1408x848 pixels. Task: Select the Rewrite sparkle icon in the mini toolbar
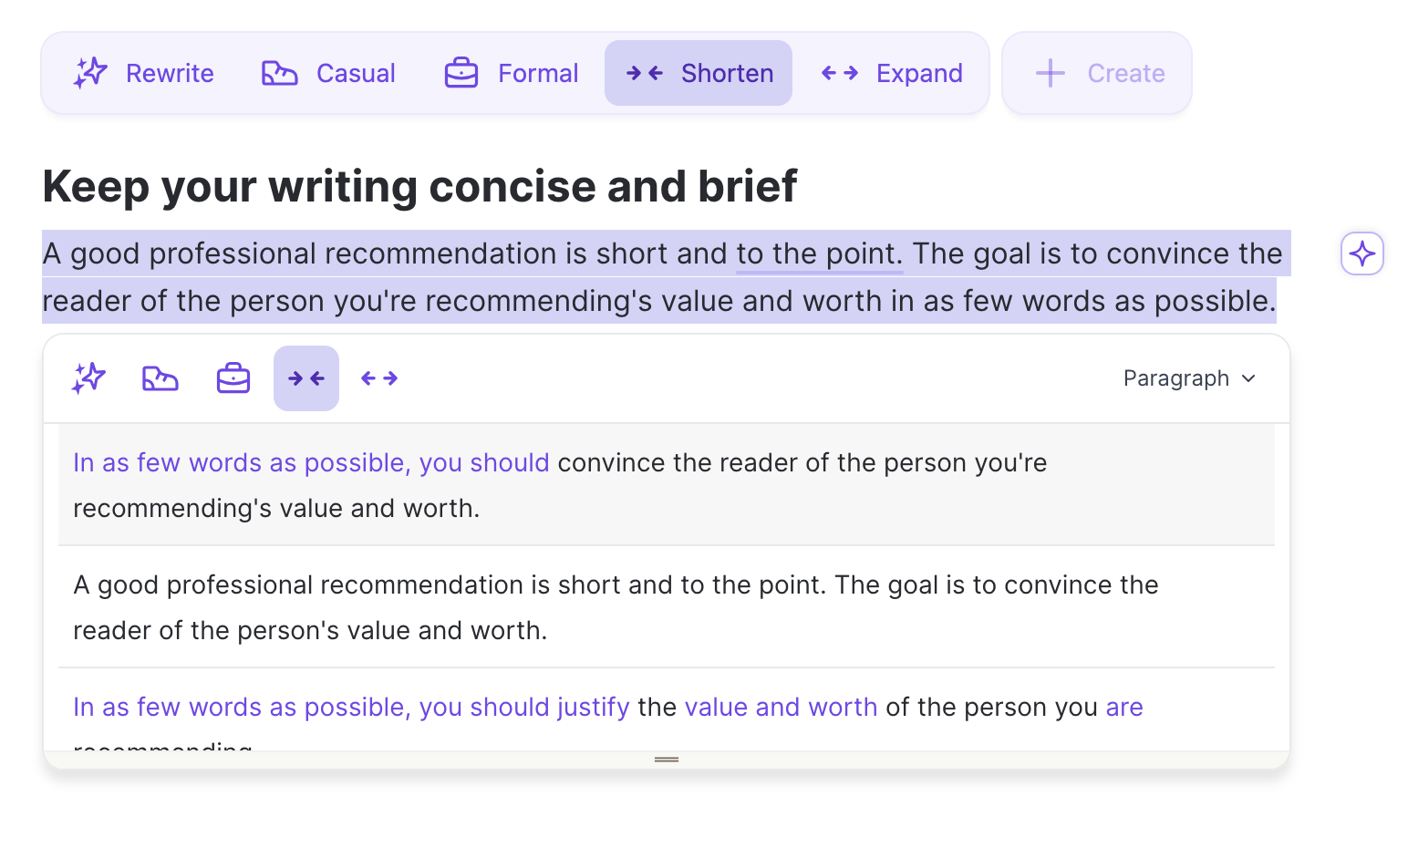point(88,377)
